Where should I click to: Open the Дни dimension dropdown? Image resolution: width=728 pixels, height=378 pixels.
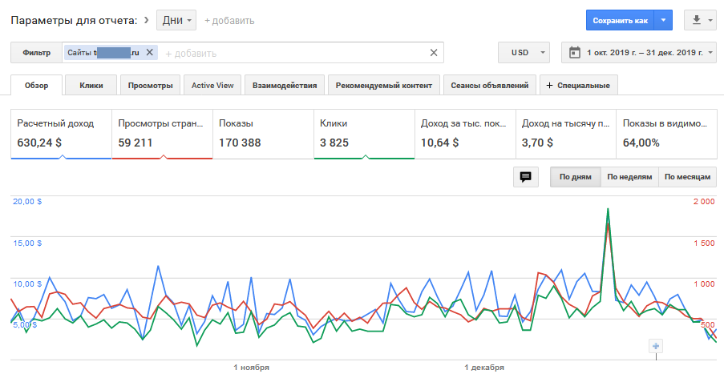(x=176, y=20)
